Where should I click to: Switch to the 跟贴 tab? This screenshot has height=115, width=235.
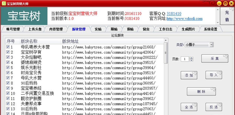114,29
